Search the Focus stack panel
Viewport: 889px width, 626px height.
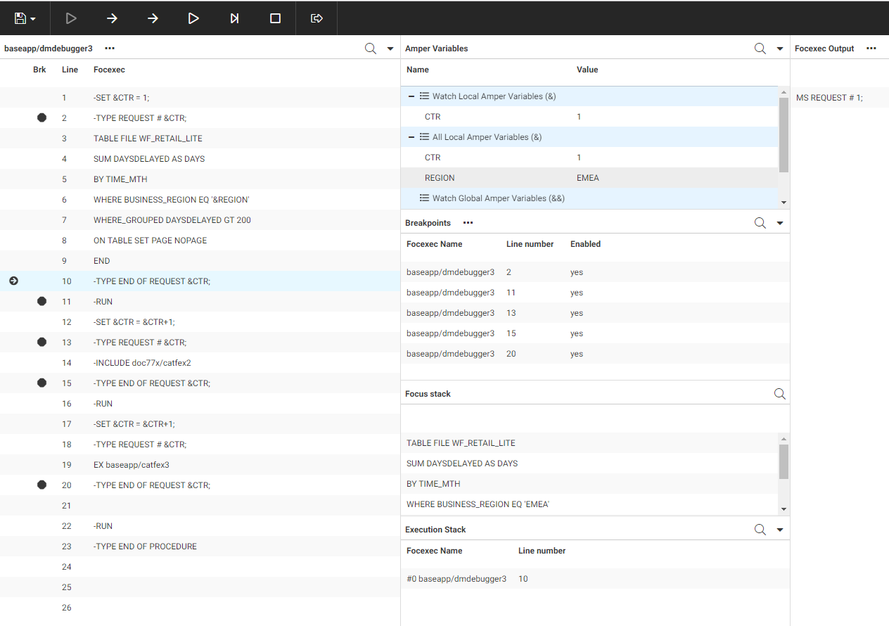tap(779, 394)
